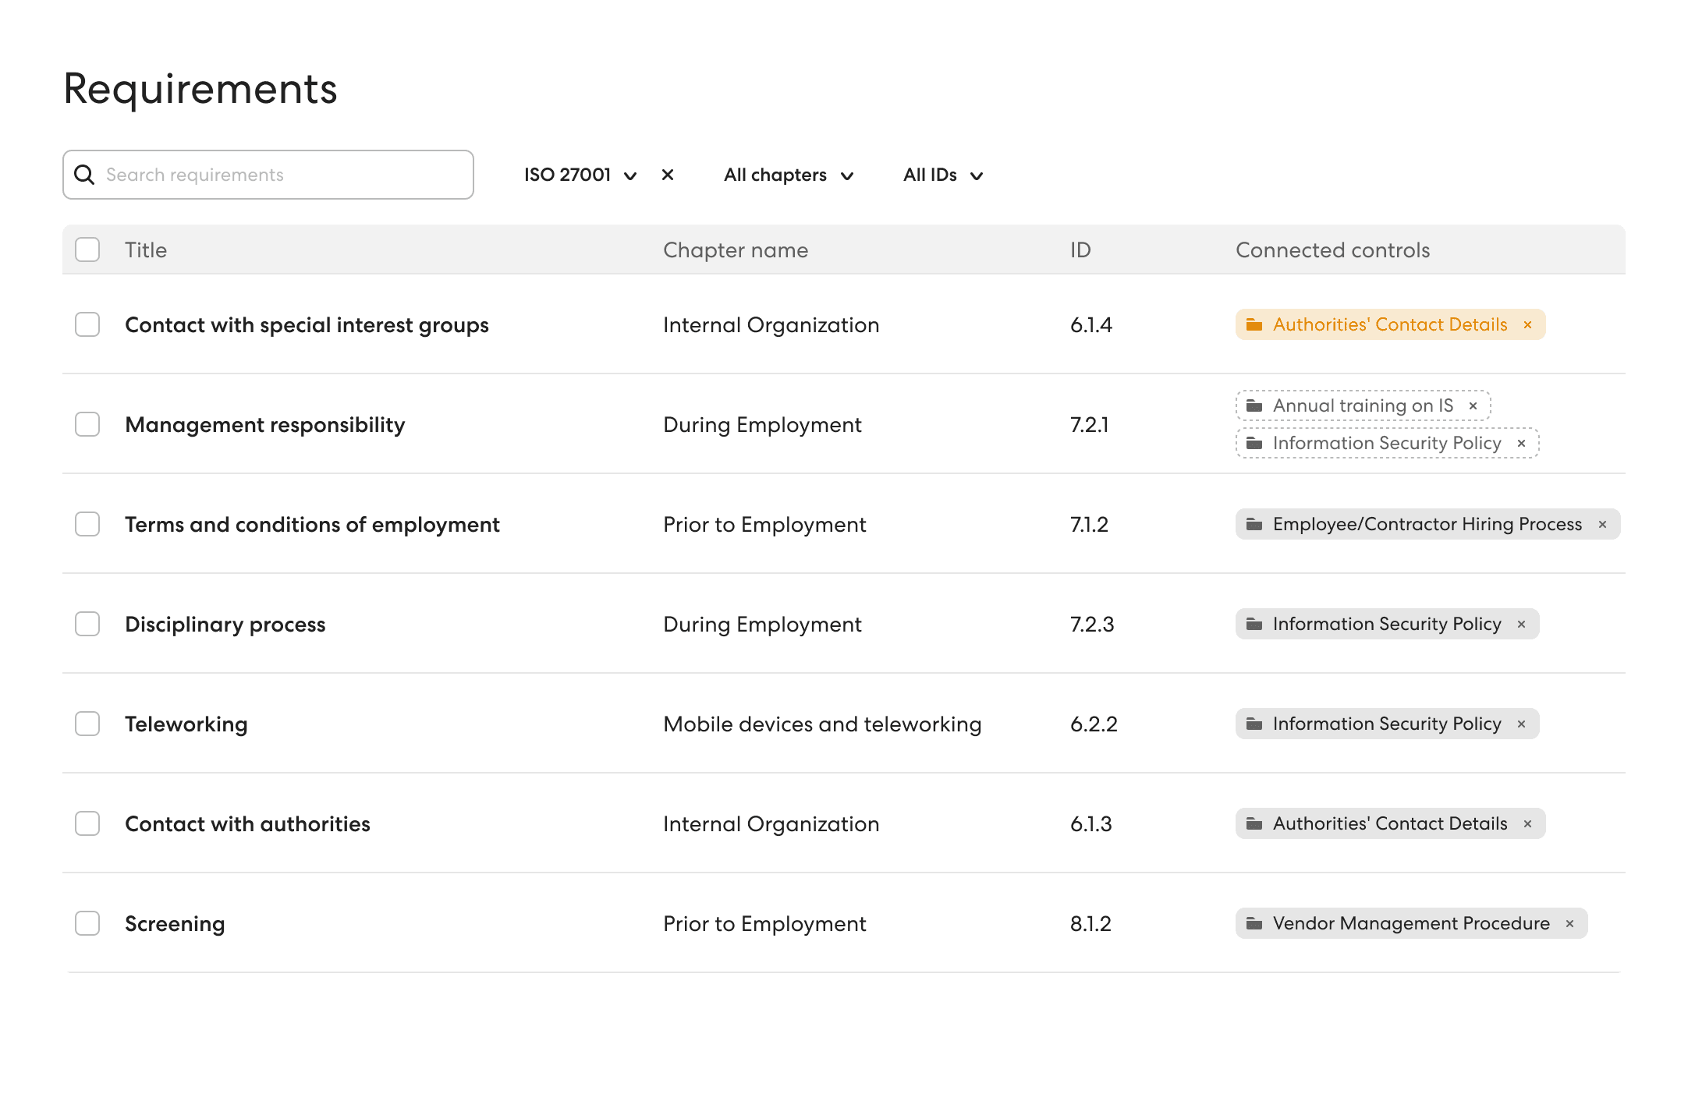The width and height of the screenshot is (1688, 1101).
Task: Remove Employee/Contractor Hiring Process tag
Action: (1602, 524)
